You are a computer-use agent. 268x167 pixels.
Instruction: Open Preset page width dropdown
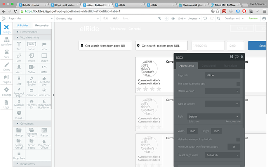tap(223, 155)
